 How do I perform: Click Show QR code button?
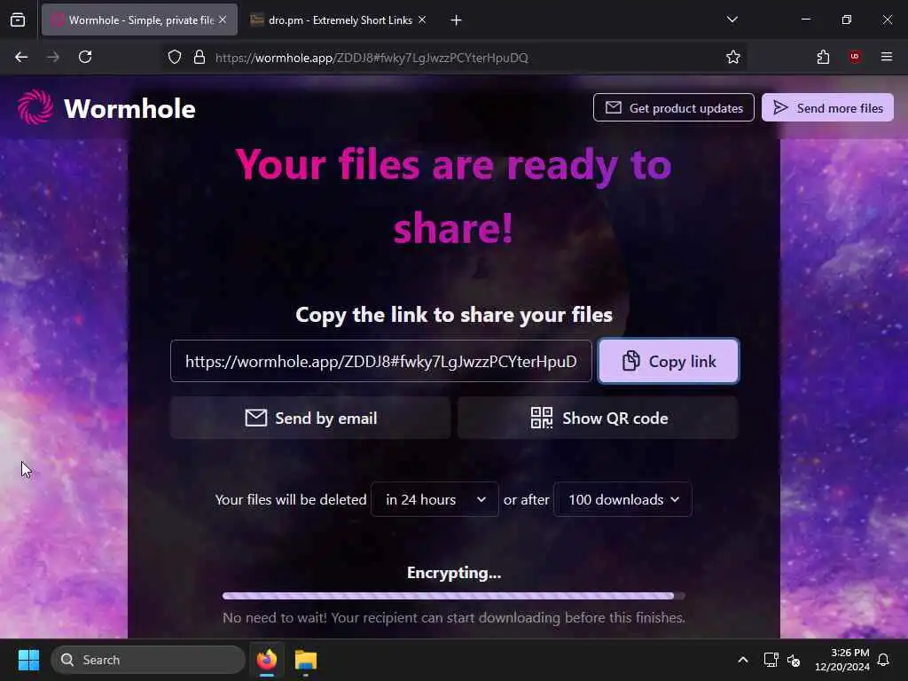[599, 419]
